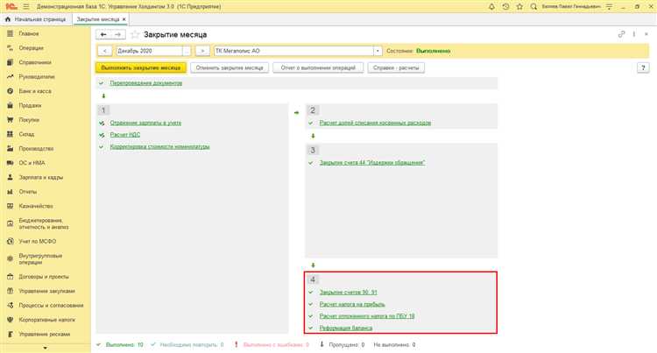Open the Управление закупками section

point(46,291)
